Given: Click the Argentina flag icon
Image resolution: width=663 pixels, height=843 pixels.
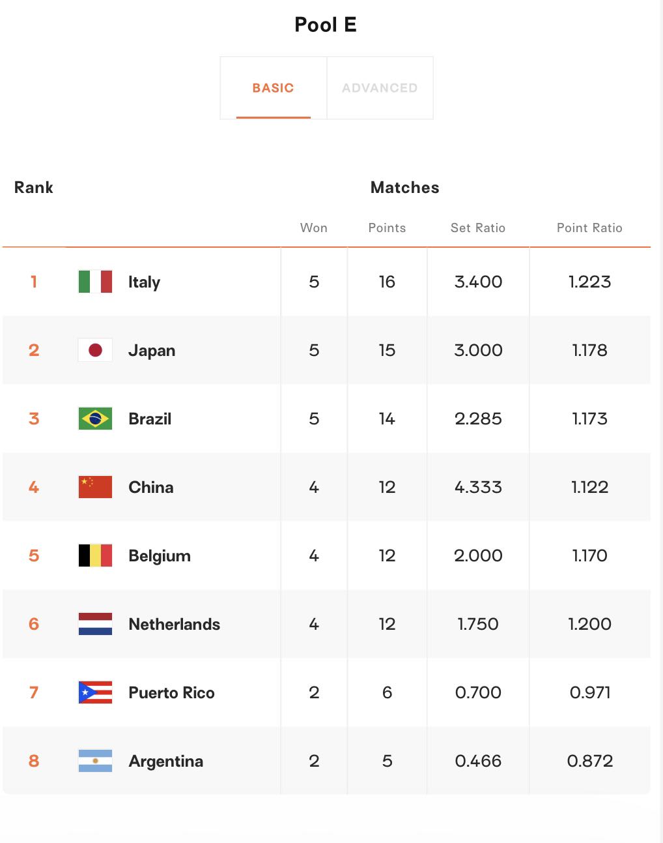Looking at the screenshot, I should coord(95,761).
